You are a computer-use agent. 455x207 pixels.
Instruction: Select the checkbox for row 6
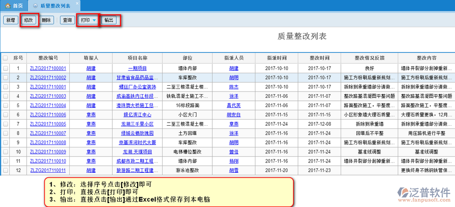5,115
